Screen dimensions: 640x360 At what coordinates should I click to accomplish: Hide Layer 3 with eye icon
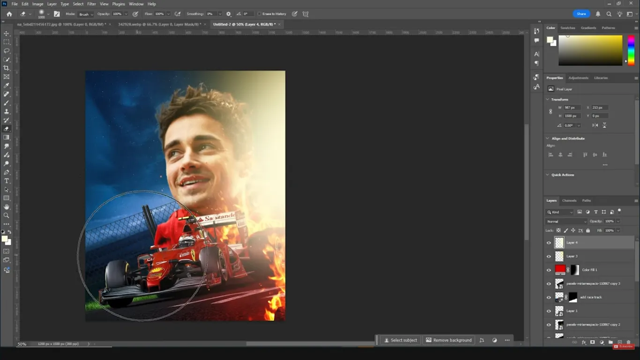(x=549, y=256)
